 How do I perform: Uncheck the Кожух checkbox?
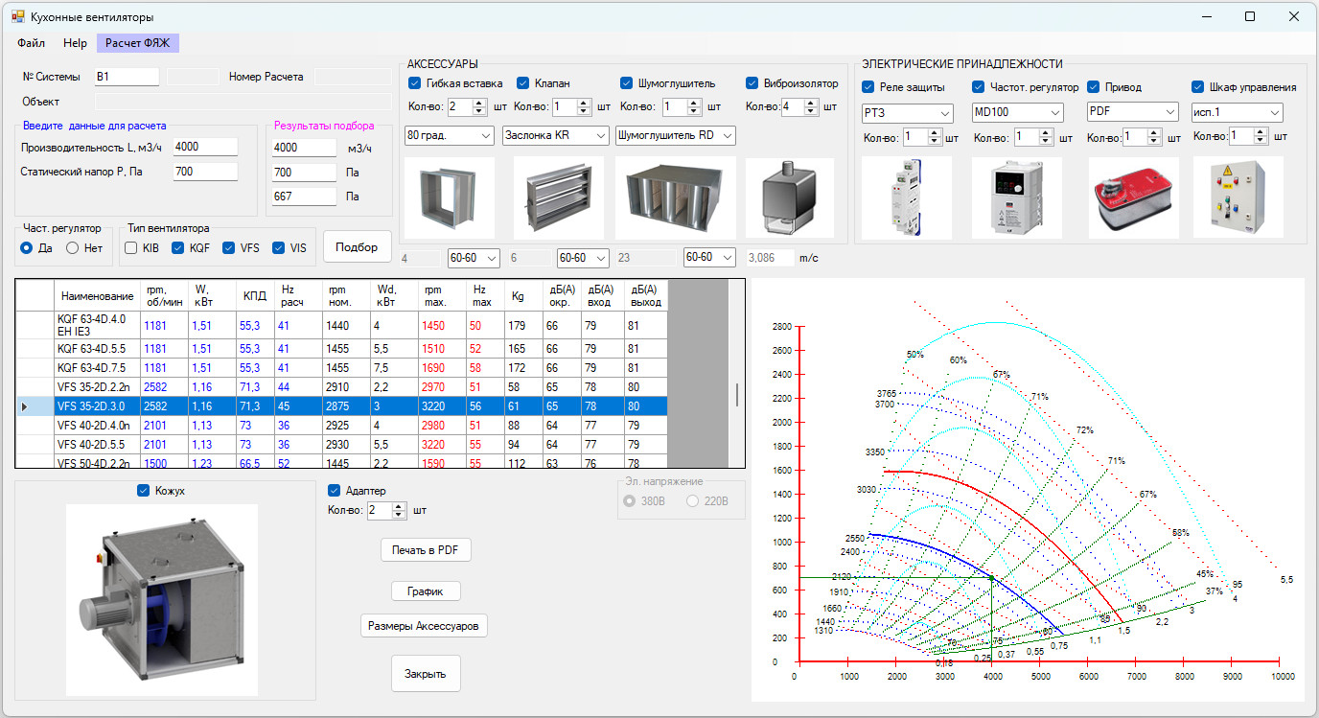(x=146, y=491)
